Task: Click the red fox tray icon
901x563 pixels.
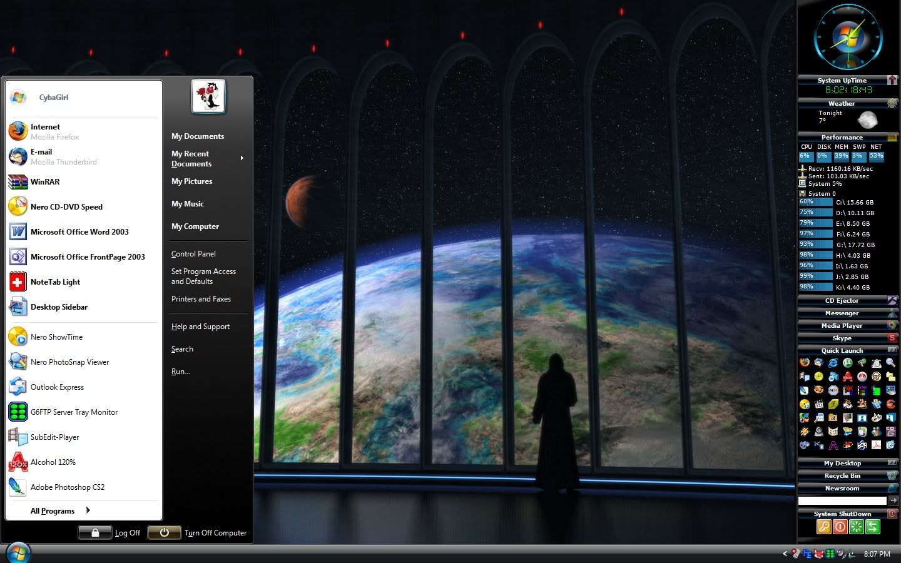Action: 818,554
